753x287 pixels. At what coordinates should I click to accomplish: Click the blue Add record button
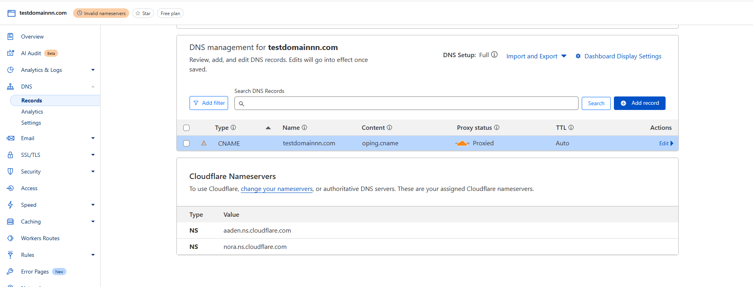pyautogui.click(x=639, y=103)
